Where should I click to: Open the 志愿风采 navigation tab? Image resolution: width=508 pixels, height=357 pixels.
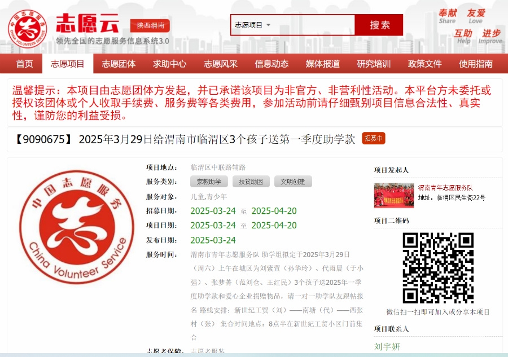[x=221, y=64]
